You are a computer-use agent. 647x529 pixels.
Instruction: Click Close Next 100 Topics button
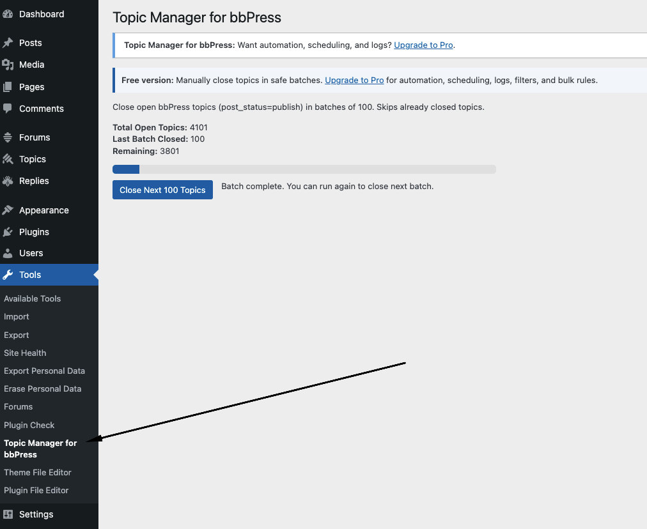[162, 190]
